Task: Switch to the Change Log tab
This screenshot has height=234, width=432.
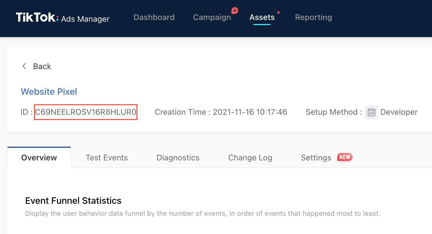Action: coord(250,158)
